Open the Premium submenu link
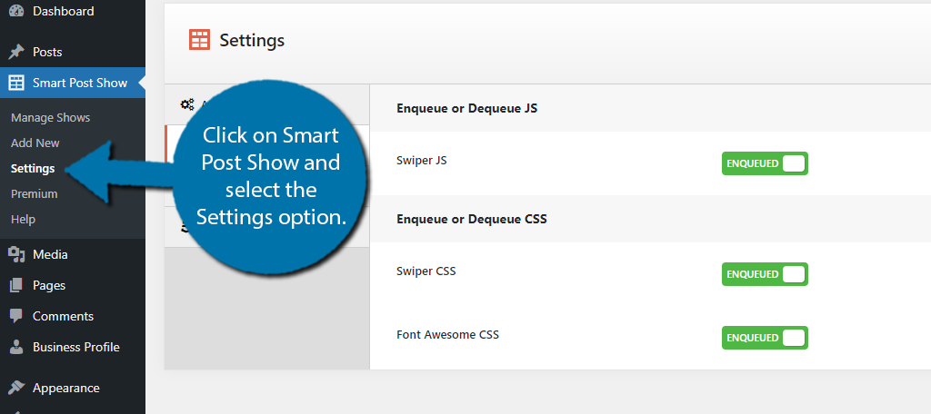This screenshot has width=931, height=414. click(34, 194)
